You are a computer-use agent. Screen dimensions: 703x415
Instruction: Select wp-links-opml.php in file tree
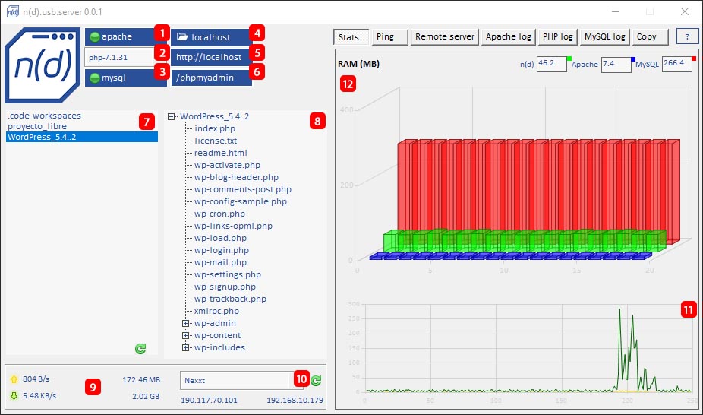233,226
